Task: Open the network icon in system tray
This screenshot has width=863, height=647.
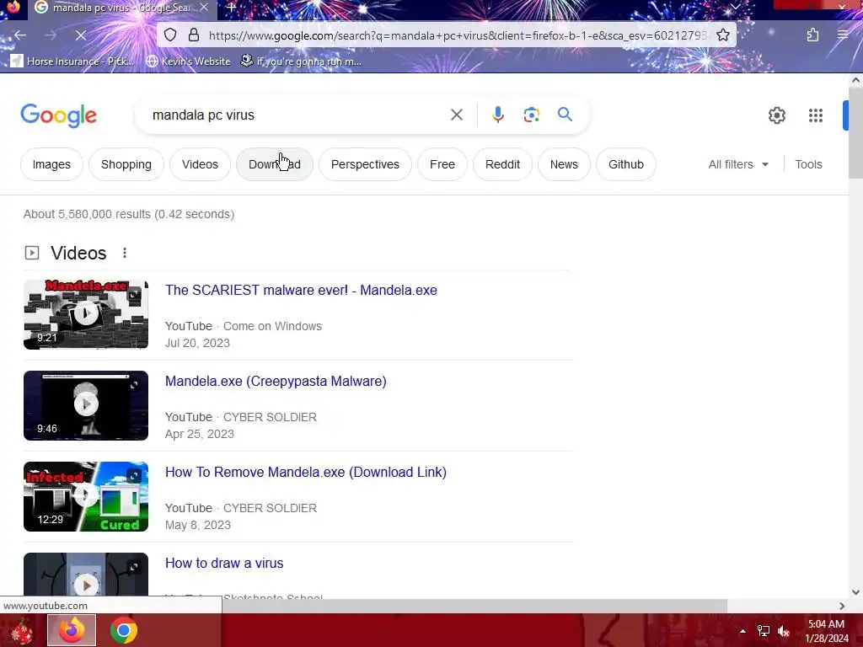Action: point(763,631)
